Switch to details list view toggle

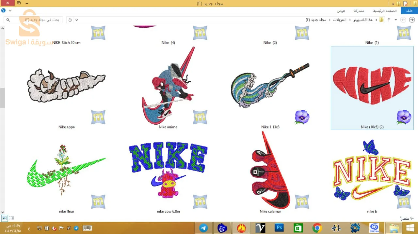tap(11, 218)
